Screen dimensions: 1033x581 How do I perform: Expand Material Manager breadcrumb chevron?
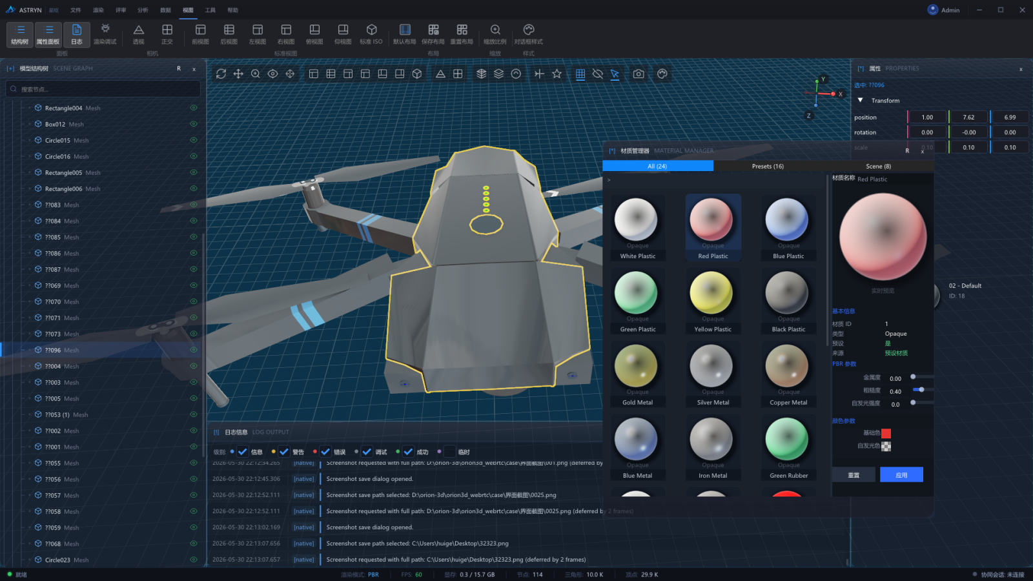[609, 180]
